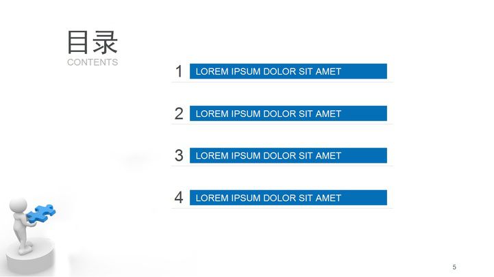
Task: Select the large number 1
Action: click(179, 71)
